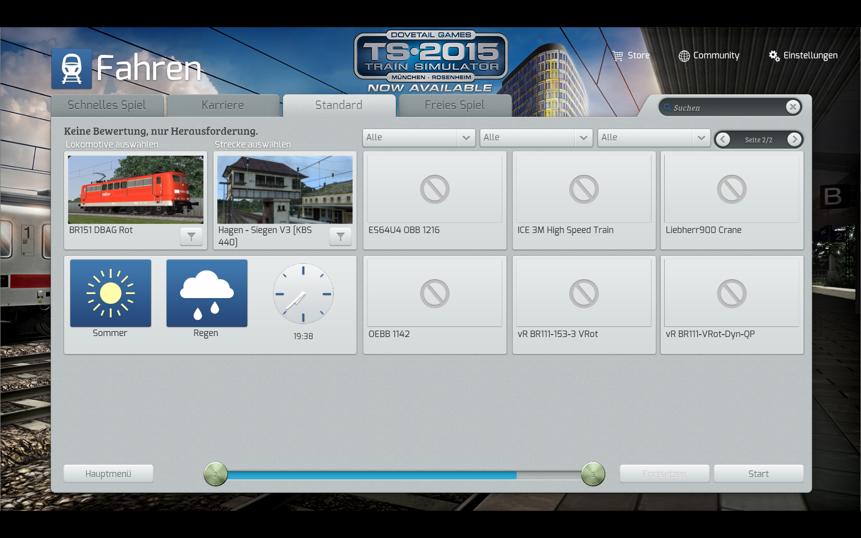Image resolution: width=861 pixels, height=538 pixels.
Task: Clear the search with the X button
Action: tap(793, 107)
